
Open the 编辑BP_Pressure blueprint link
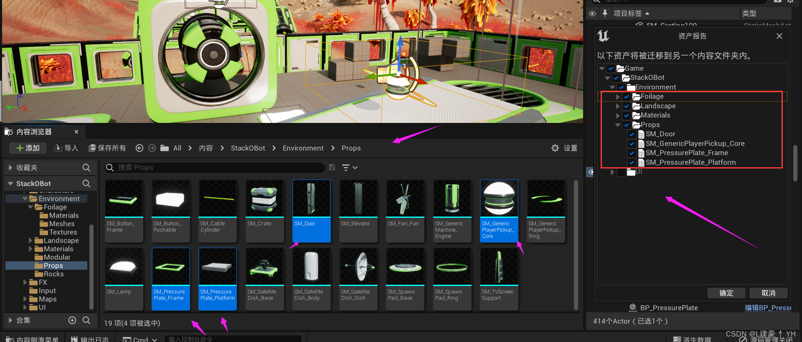(768, 308)
